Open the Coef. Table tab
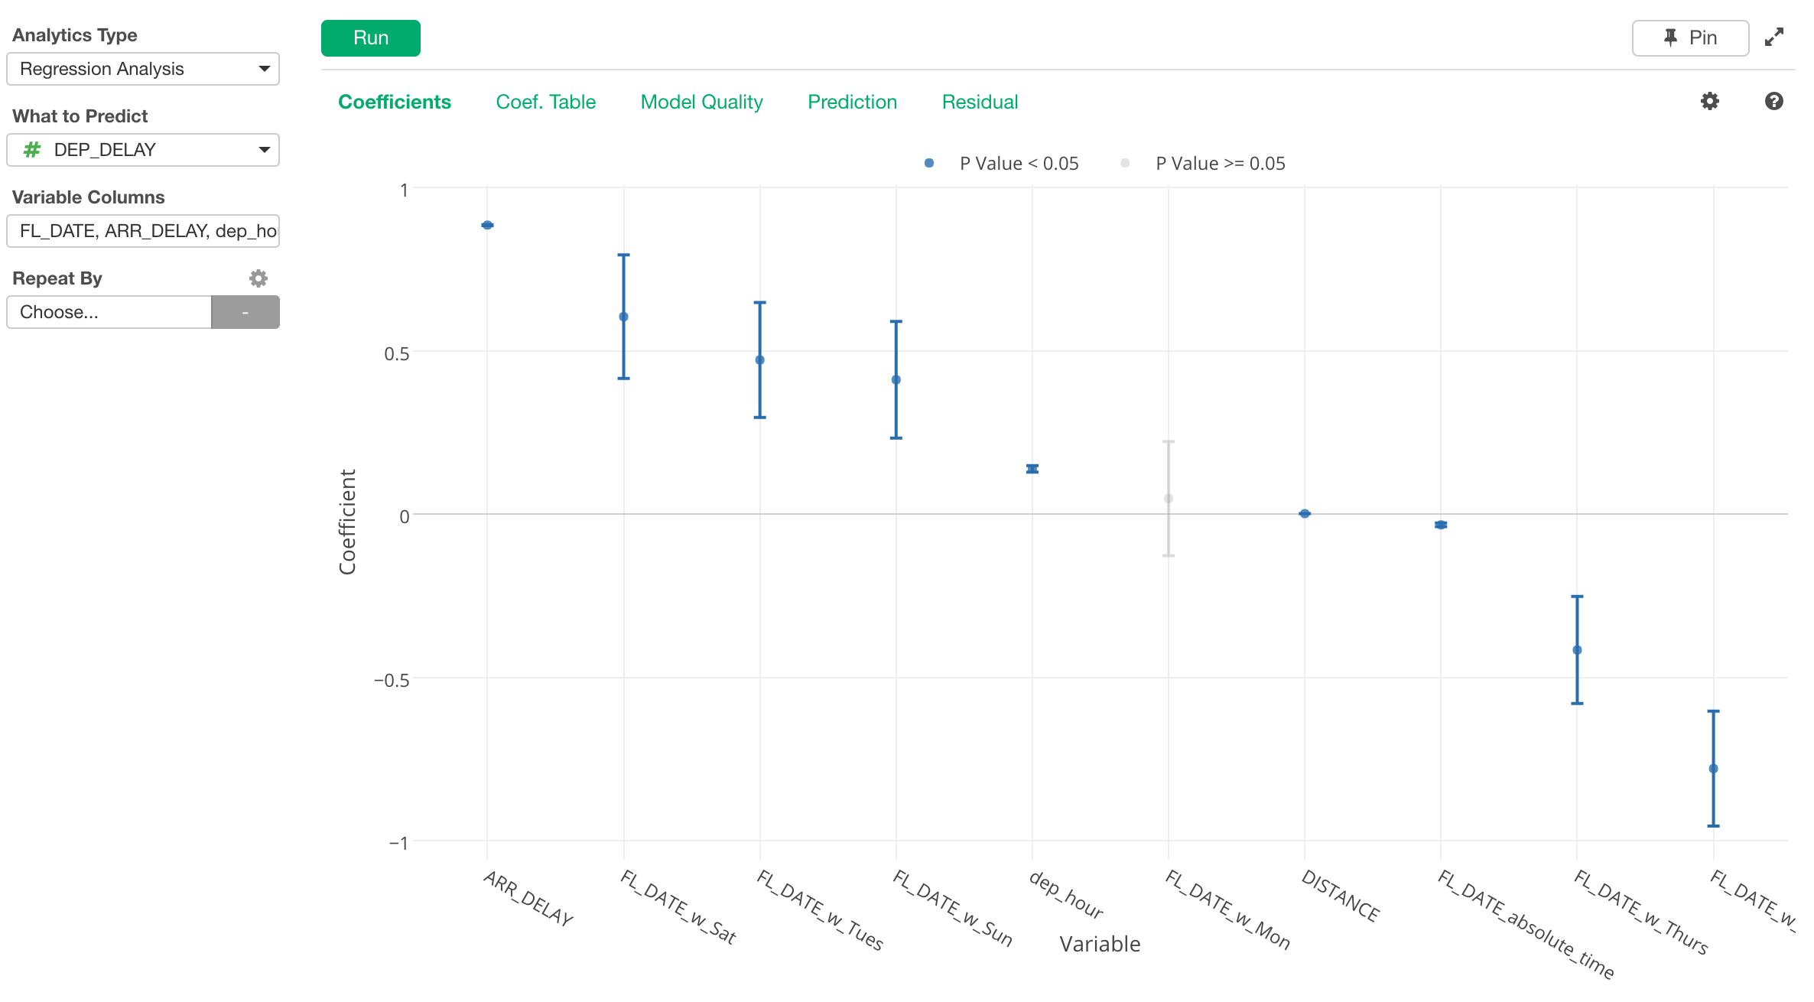Screen dimensions: 1814x1002 545,102
